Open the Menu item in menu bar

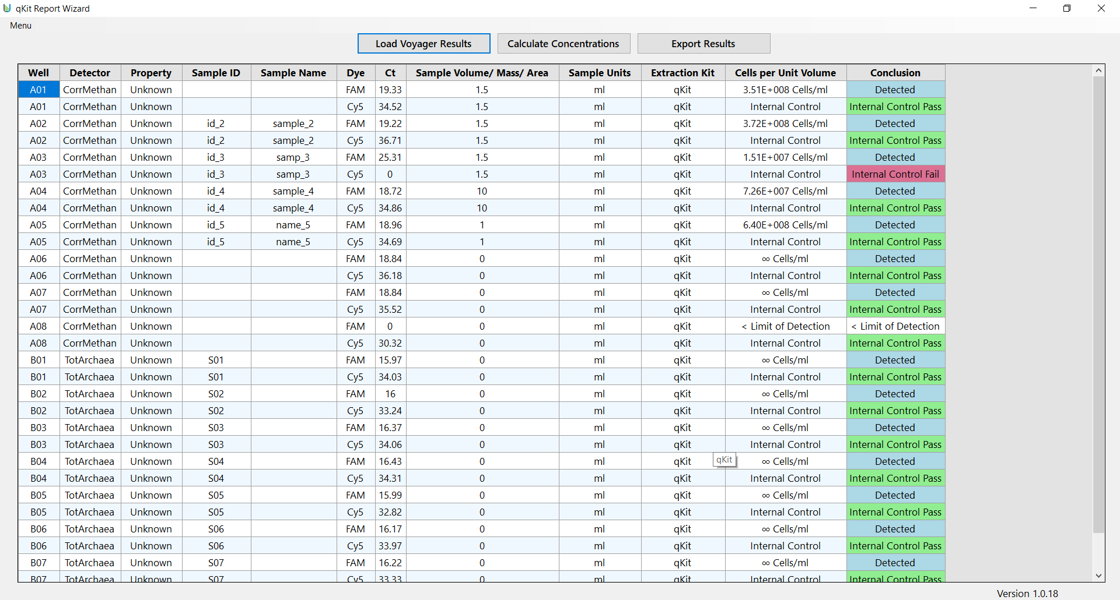(x=20, y=26)
